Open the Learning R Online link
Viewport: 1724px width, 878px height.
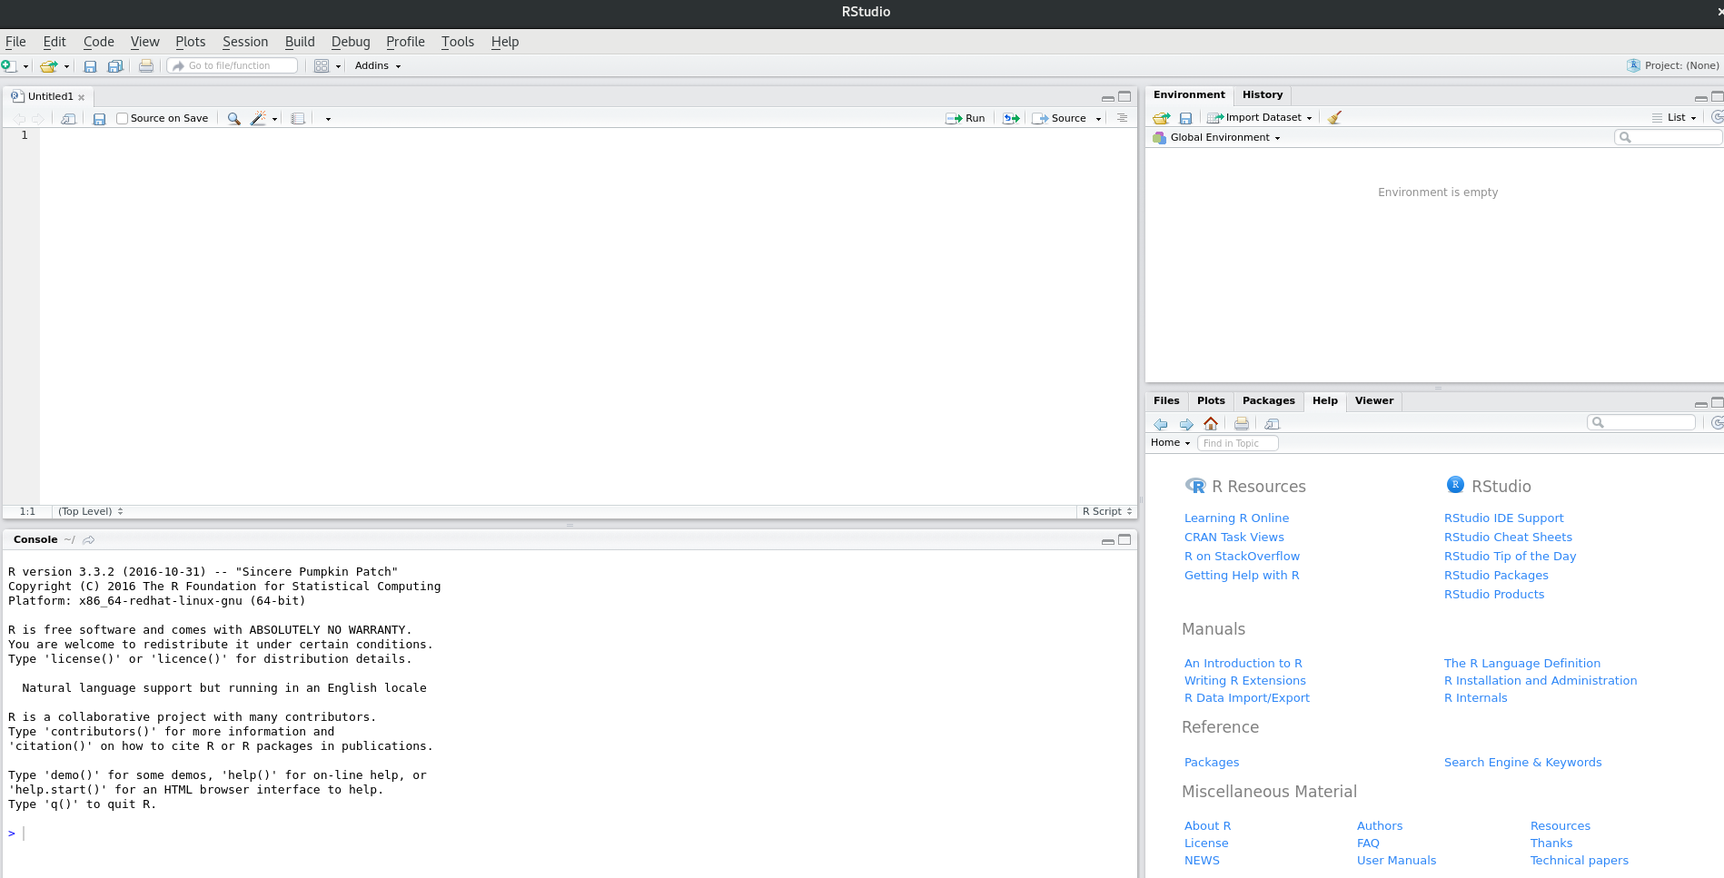click(x=1236, y=518)
